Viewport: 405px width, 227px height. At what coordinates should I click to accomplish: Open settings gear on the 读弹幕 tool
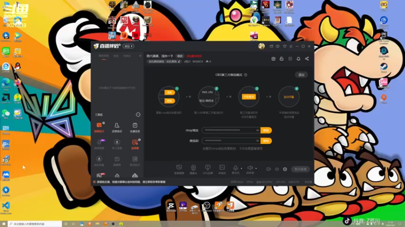pos(140,140)
